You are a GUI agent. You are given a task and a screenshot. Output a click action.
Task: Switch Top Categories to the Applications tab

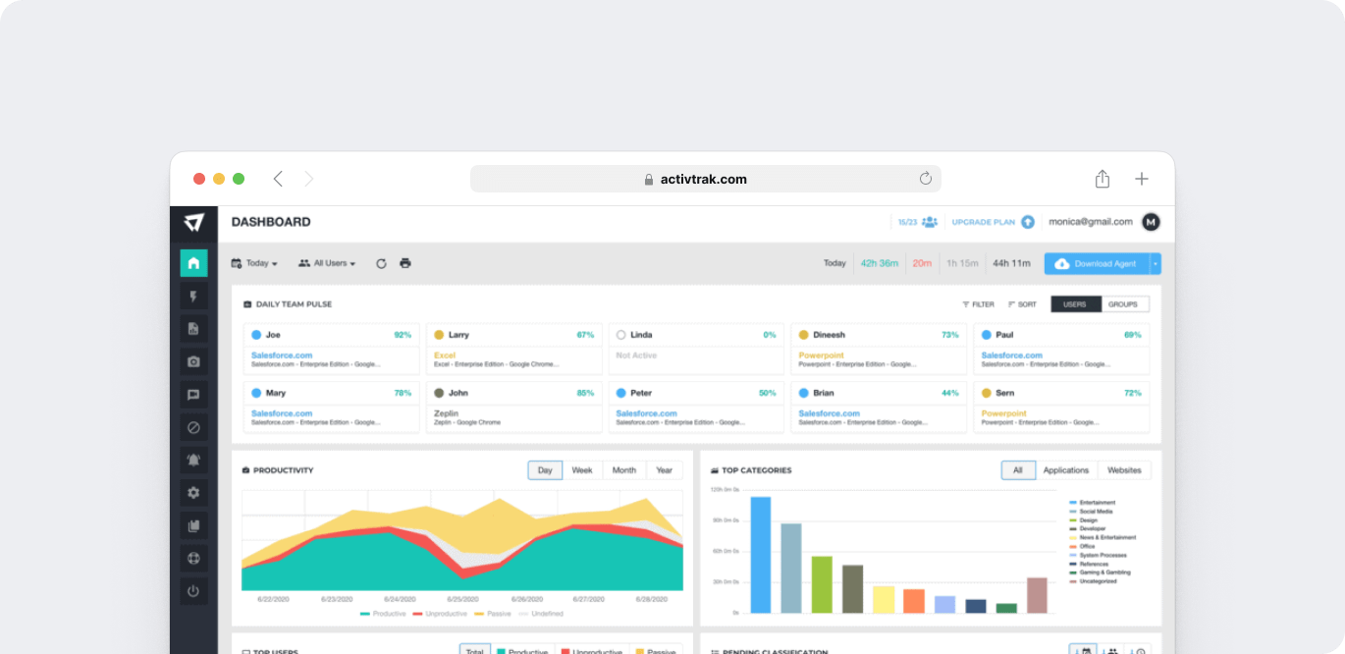click(x=1066, y=470)
